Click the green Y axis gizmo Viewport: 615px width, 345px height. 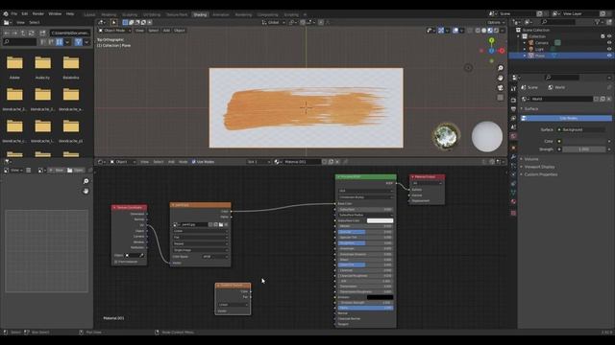pos(491,40)
